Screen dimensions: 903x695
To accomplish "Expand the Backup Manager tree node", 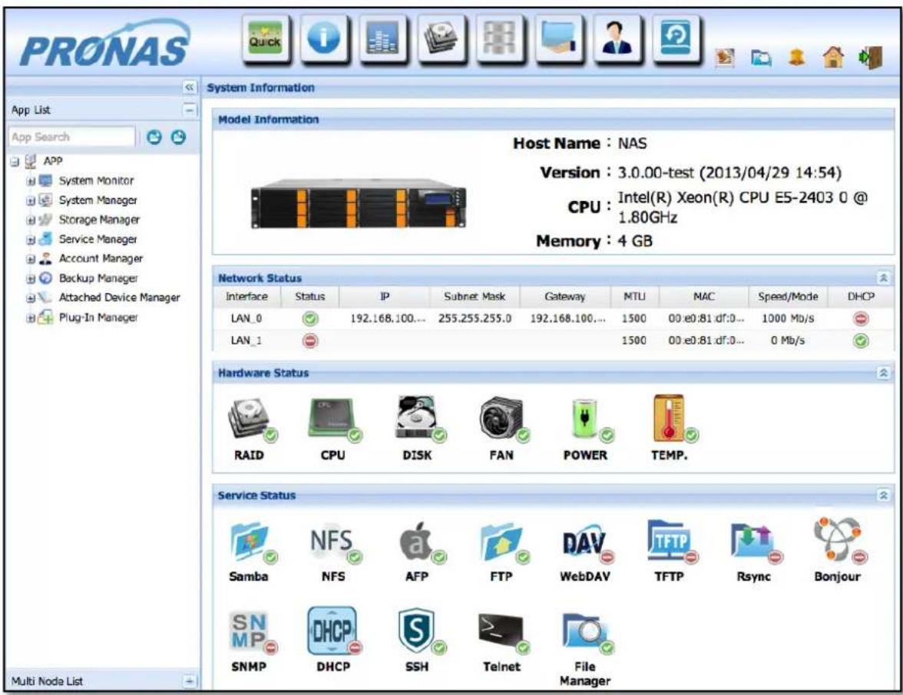I will point(31,279).
